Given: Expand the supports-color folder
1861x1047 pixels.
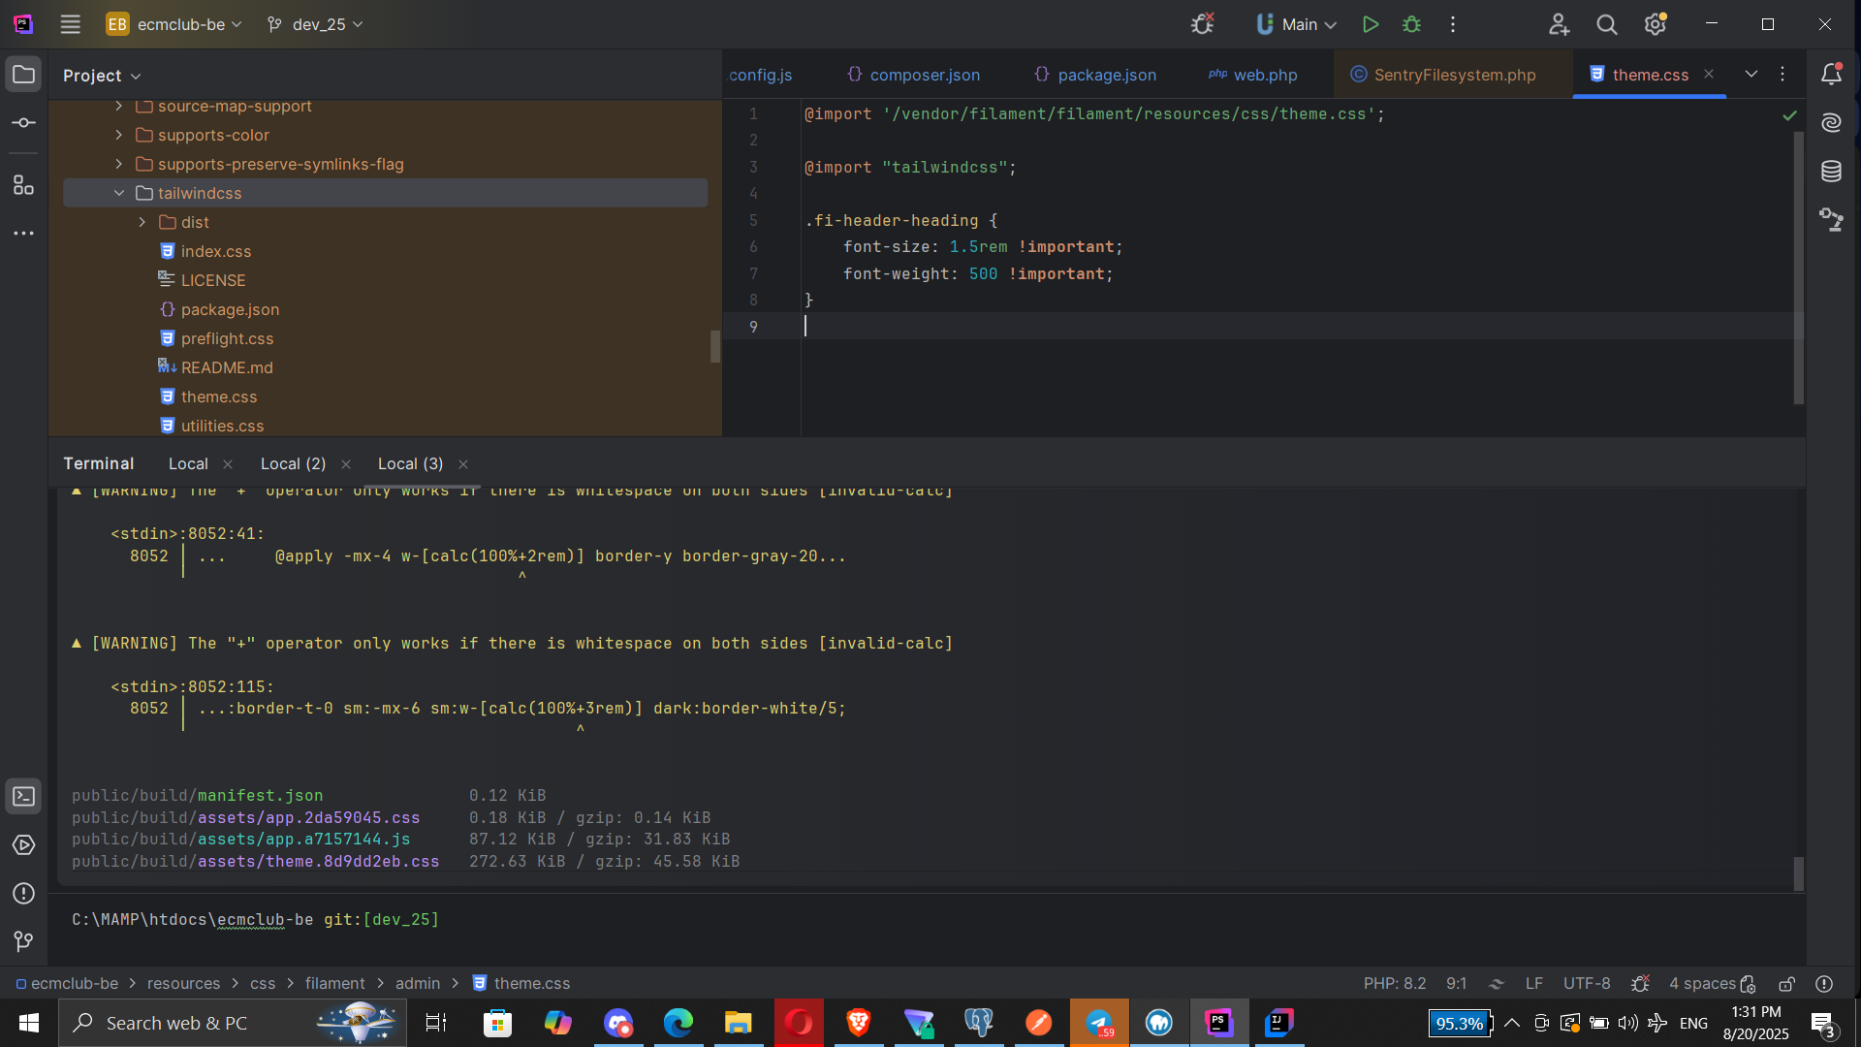Looking at the screenshot, I should click(119, 135).
